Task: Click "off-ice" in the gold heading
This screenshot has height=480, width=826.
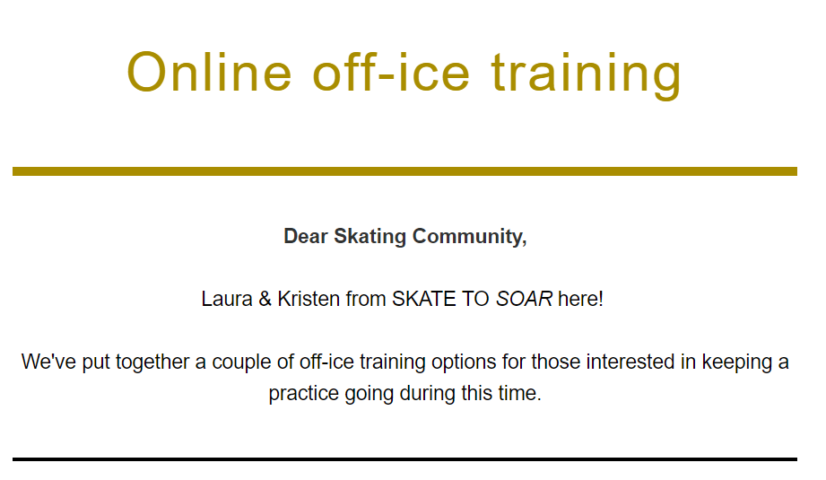Action: point(391,72)
